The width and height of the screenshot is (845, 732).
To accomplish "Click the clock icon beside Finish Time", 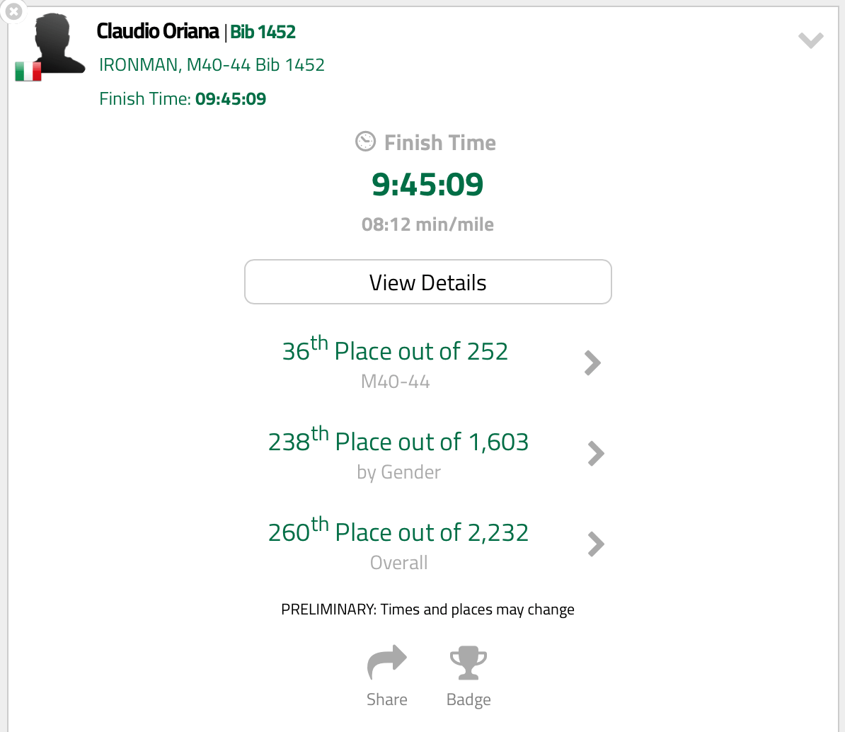I will pyautogui.click(x=365, y=142).
